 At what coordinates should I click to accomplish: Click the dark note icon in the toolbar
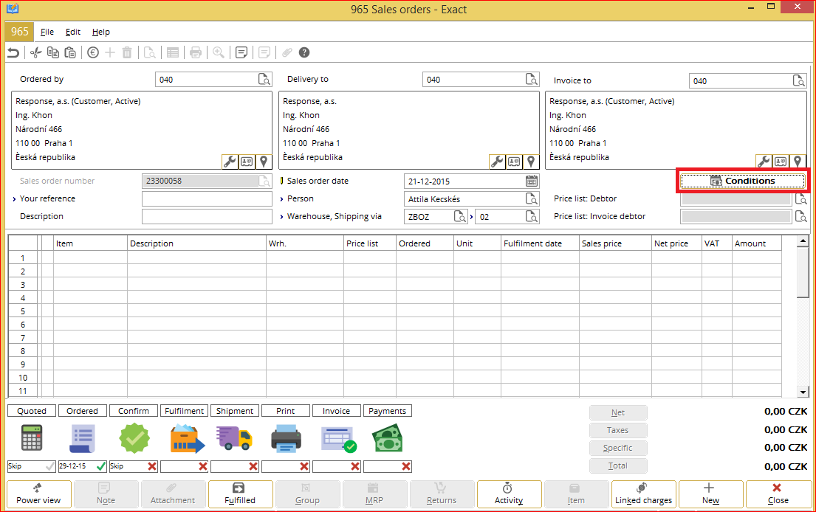[x=241, y=52]
